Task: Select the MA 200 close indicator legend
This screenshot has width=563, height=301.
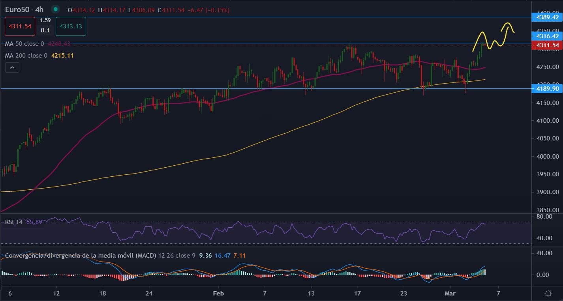Action: 26,56
